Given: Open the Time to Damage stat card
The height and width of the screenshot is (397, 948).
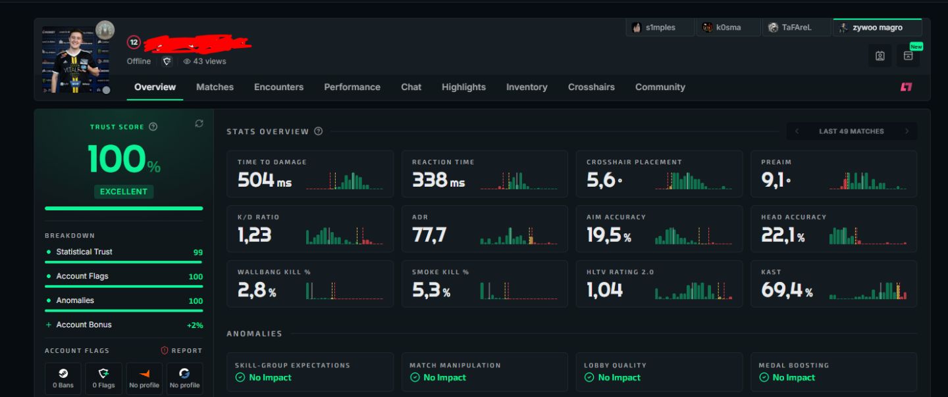Looking at the screenshot, I should (310, 174).
